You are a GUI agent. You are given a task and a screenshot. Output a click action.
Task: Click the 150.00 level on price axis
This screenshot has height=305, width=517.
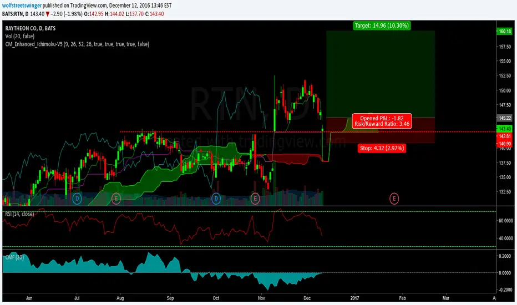[505, 91]
